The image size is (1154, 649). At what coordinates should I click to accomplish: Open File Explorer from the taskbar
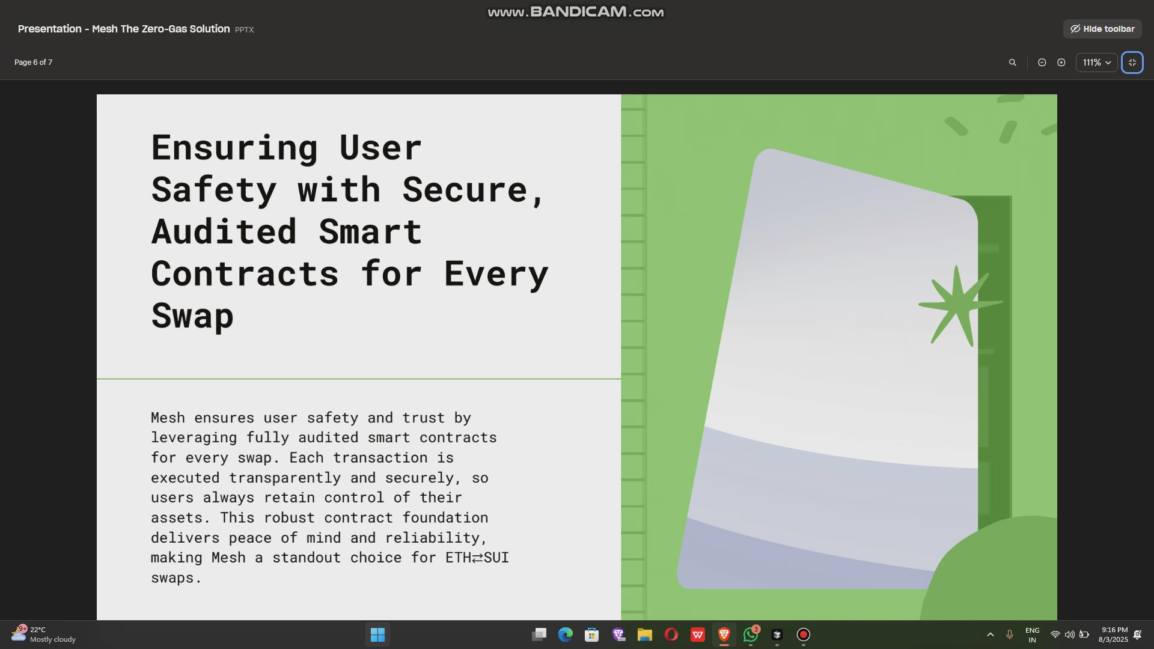click(645, 635)
